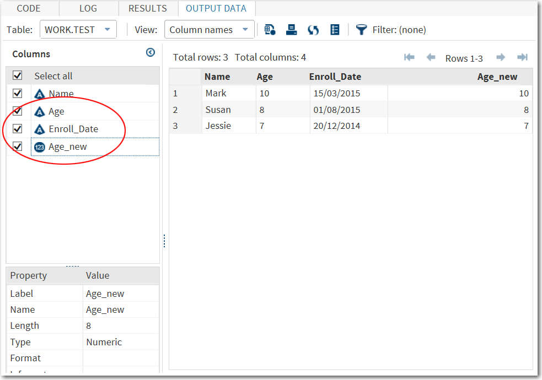The image size is (542, 380).
Task: Toggle the Select all checkbox
Action: click(x=17, y=75)
